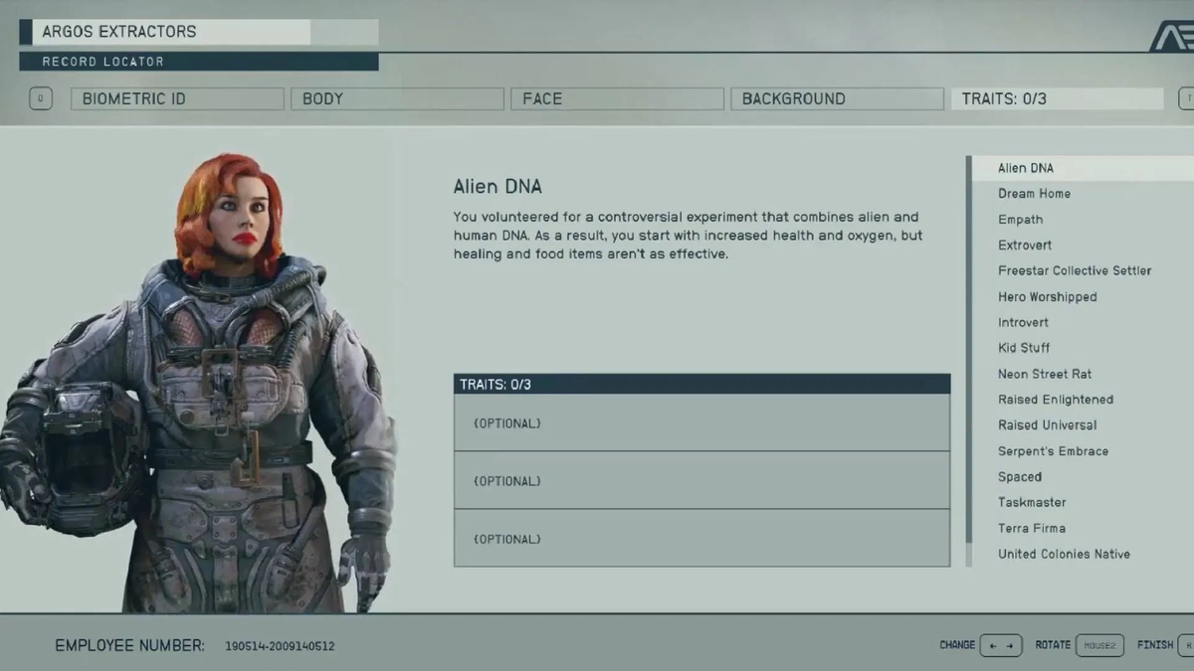Click the Rotate Mouse2 button

1099,646
